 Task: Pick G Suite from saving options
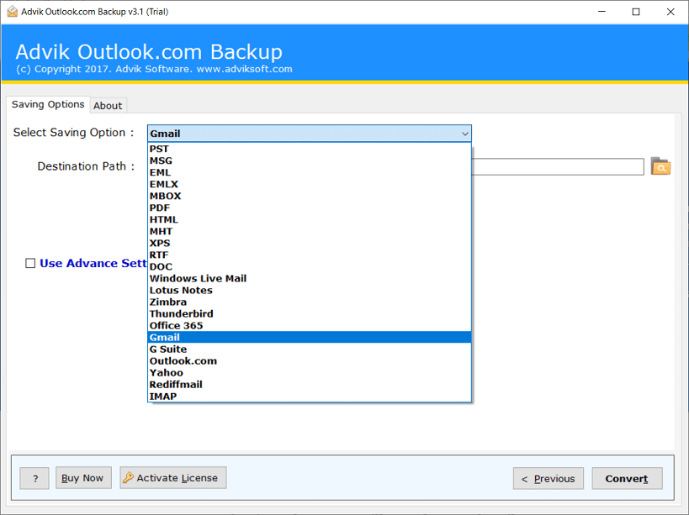(168, 349)
